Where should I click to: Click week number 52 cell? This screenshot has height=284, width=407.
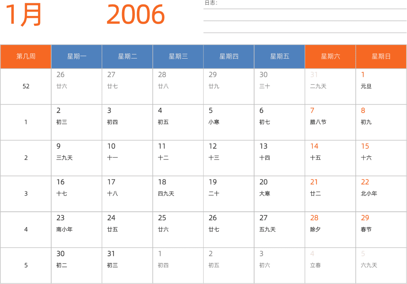[x=26, y=86]
